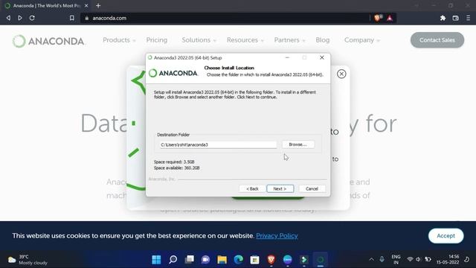This screenshot has height=268, width=476.
Task: Expand the Company dropdown
Action: point(362,40)
